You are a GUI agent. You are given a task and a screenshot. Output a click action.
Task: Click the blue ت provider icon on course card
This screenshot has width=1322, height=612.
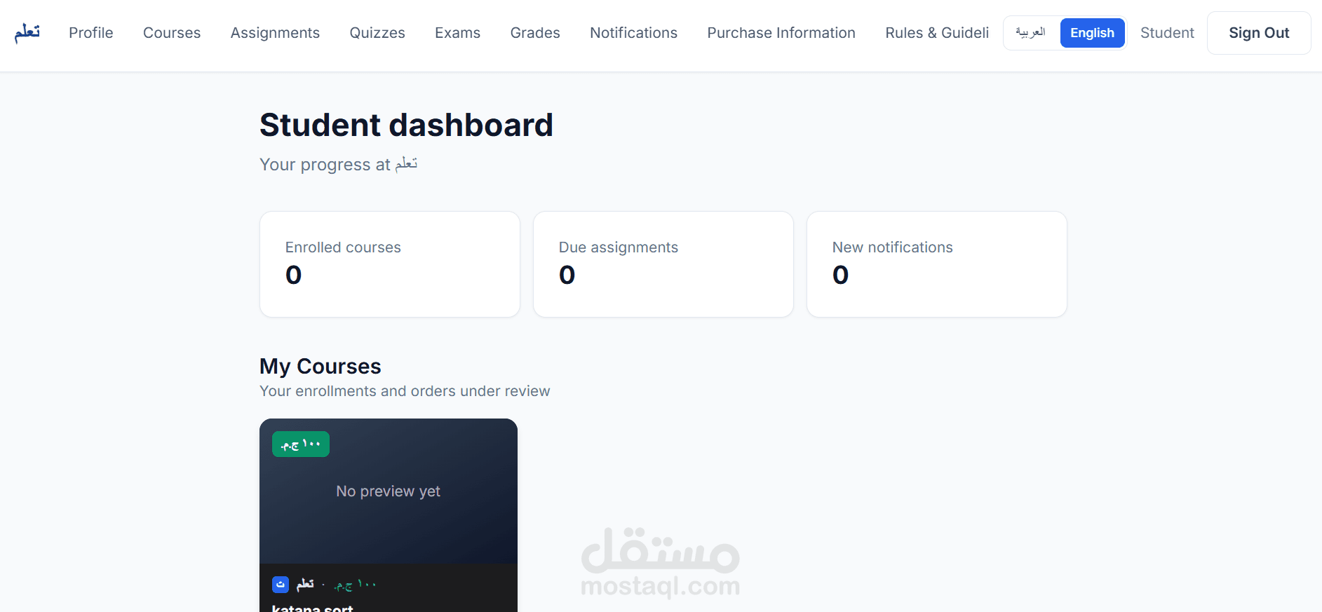(281, 584)
